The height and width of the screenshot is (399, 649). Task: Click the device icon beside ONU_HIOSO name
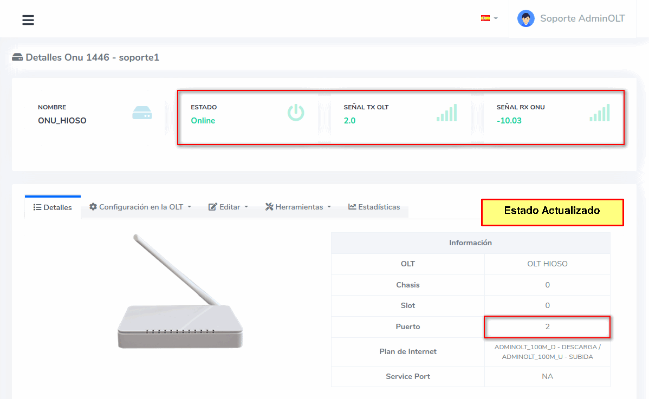[x=142, y=113]
